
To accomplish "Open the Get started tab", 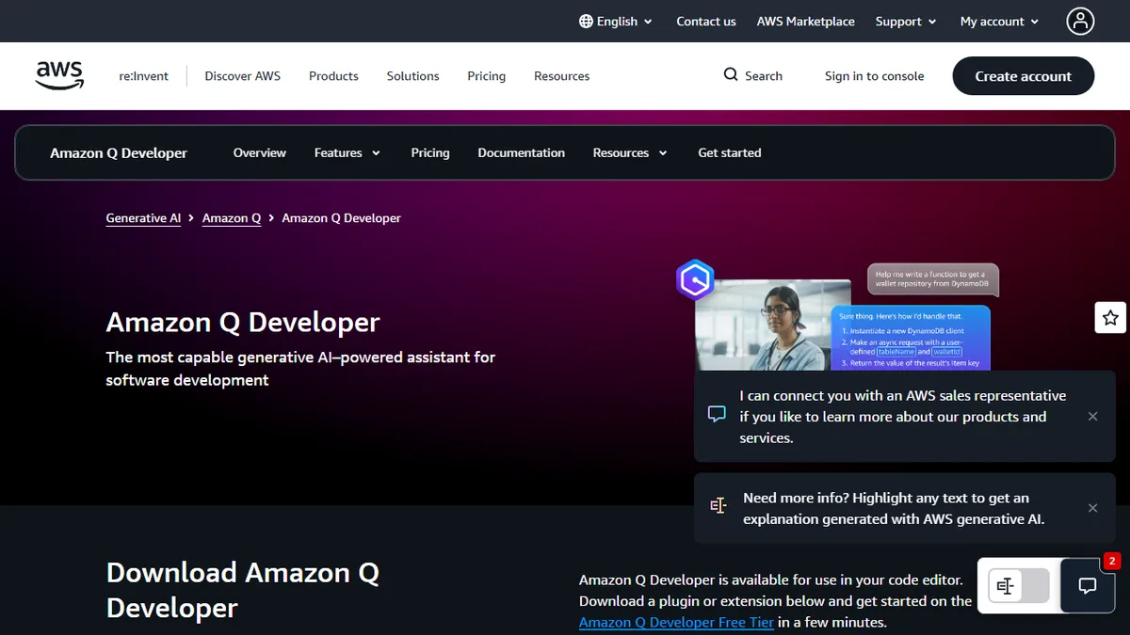I will tap(729, 152).
